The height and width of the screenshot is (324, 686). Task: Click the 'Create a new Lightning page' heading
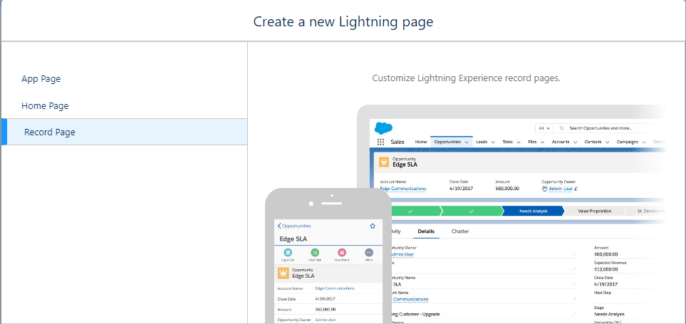pyautogui.click(x=343, y=21)
